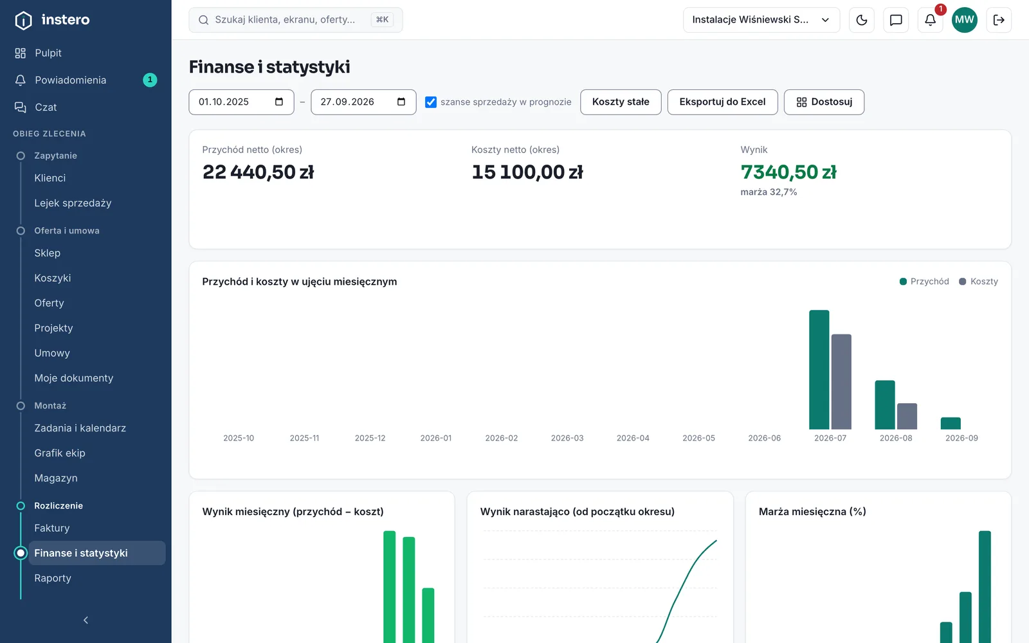The height and width of the screenshot is (643, 1029).
Task: Click the 2026-09 Przychód bar
Action: (951, 423)
